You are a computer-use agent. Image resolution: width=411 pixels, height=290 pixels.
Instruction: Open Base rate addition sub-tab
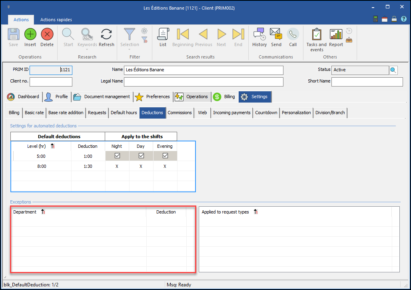click(66, 113)
